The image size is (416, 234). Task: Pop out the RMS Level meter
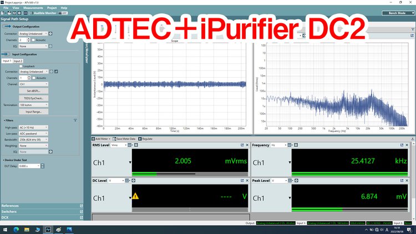242,145
